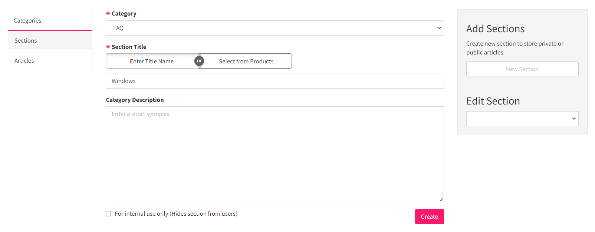The image size is (595, 232).
Task: Click the Category Description synopsis textarea
Action: 275,154
